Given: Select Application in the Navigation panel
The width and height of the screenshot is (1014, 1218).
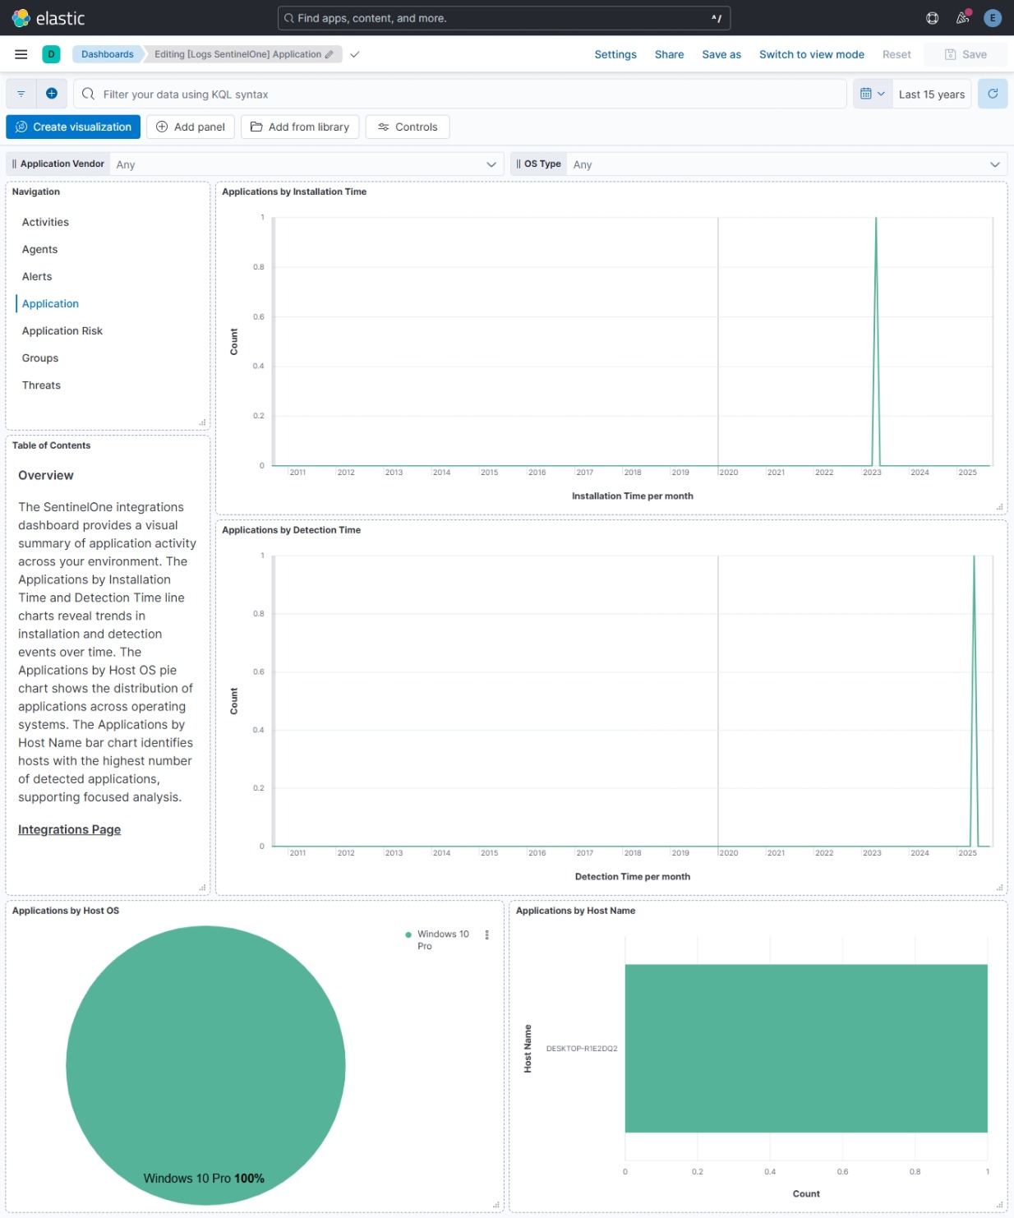Looking at the screenshot, I should tap(50, 303).
